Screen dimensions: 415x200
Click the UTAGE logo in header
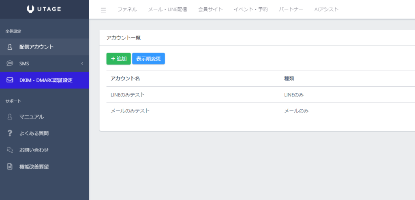point(44,9)
